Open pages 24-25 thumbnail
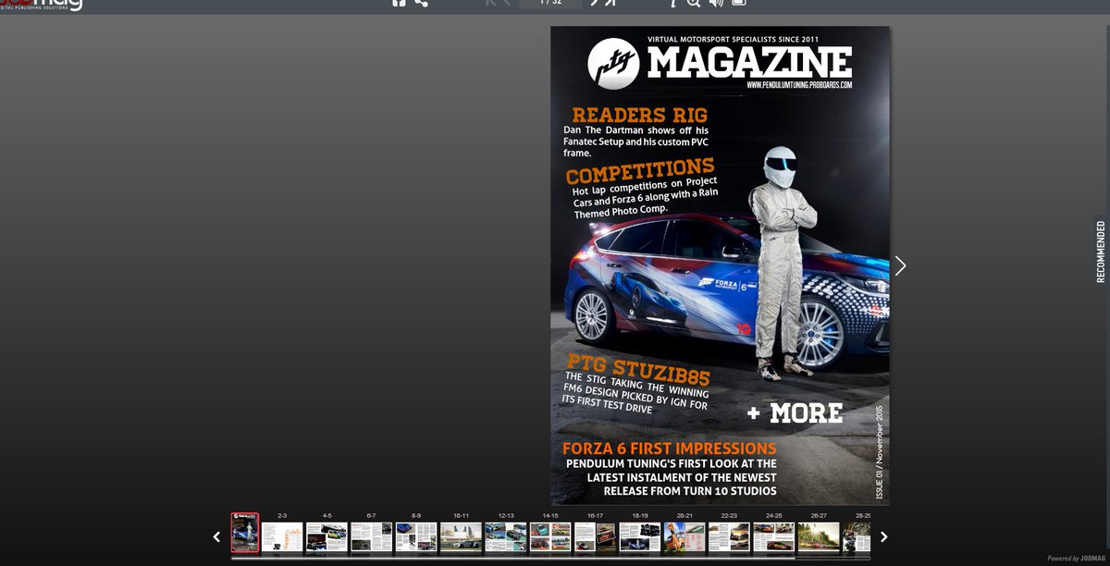Image resolution: width=1110 pixels, height=566 pixels. coord(773,537)
